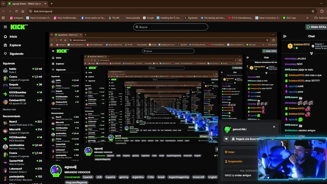Image resolution: width=327 pixels, height=184 pixels.
Task: Click gerooCABJ green avatar in user card
Action: (x=227, y=129)
